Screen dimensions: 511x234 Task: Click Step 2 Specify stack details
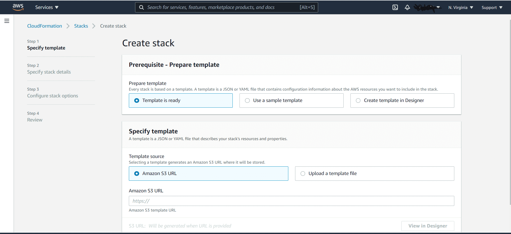[x=49, y=69]
